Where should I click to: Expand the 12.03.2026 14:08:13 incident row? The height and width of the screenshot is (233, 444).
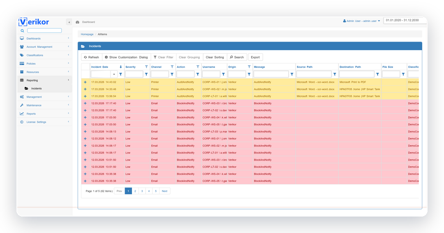(85, 131)
